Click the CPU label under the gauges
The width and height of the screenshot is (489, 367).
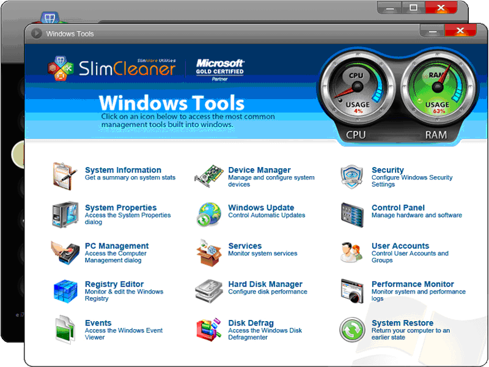[x=356, y=135]
